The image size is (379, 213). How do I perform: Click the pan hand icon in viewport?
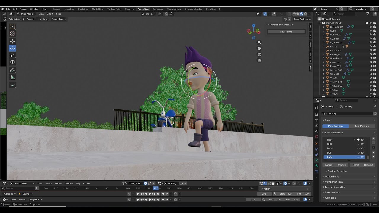tap(259, 48)
